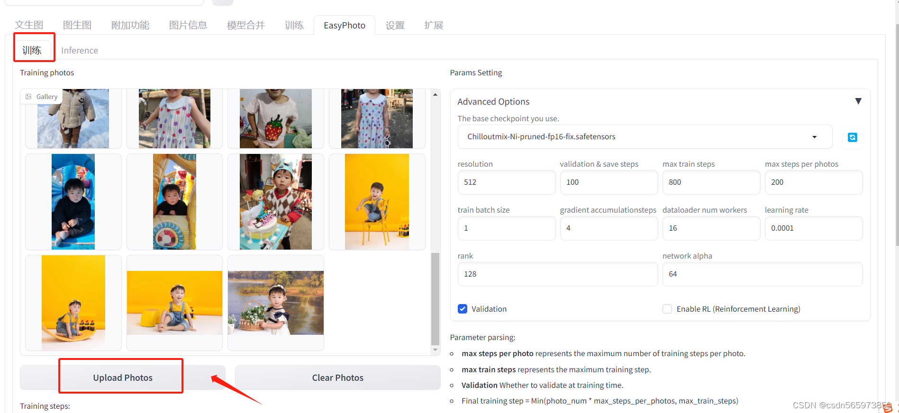Click the dataloader num workers field
The width and height of the screenshot is (899, 413).
coord(711,228)
